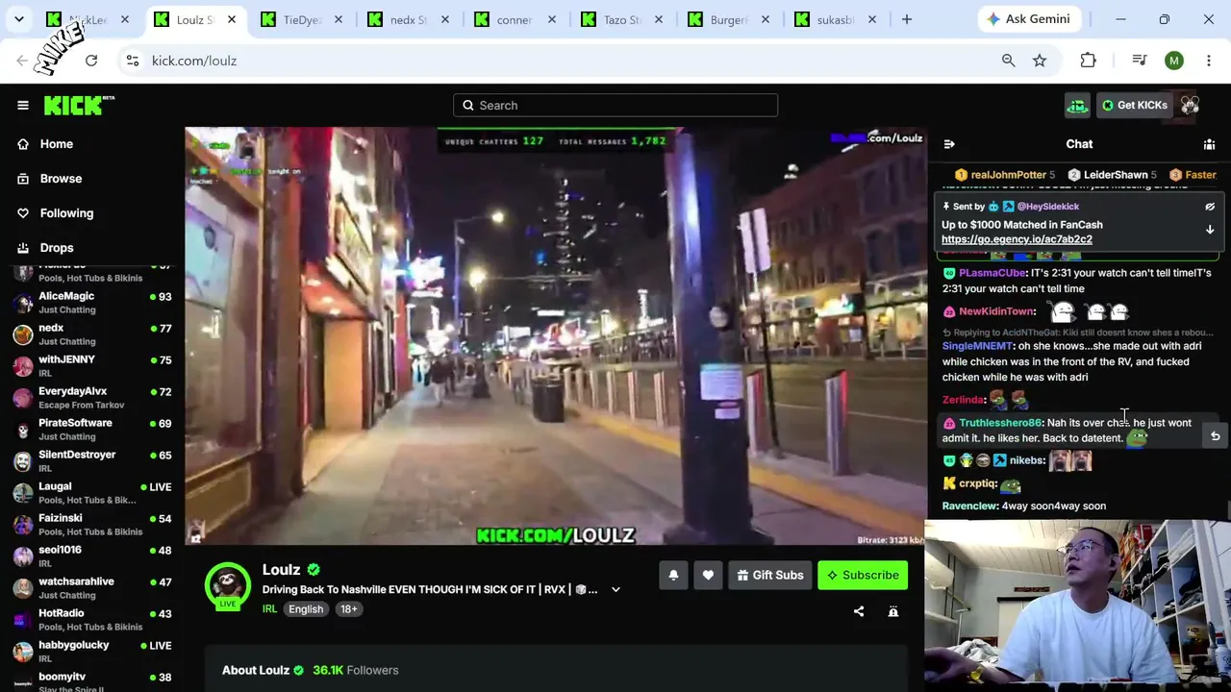
Task: Open EverydayAlvx's channel from the sidebar
Action: 92,398
